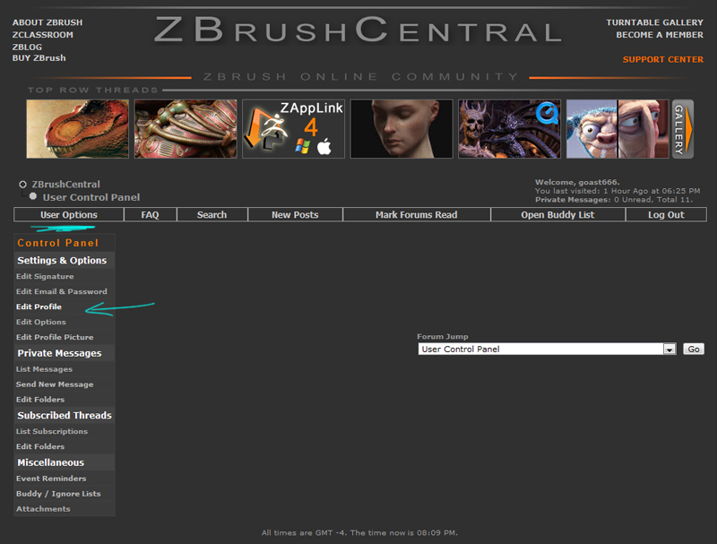Log Out of the forum
Viewport: 717px width, 544px height.
pyautogui.click(x=666, y=214)
